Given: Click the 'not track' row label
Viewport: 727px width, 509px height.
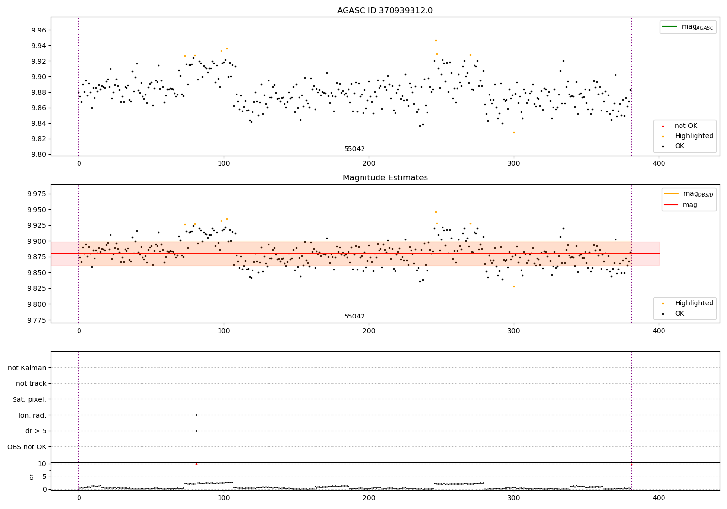Looking at the screenshot, I should pos(31,384).
